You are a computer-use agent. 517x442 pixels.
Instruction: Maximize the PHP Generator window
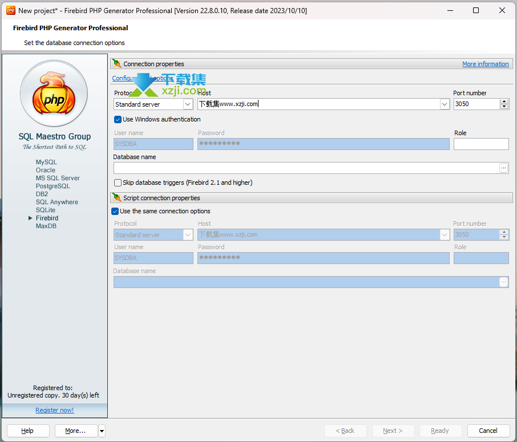pos(476,10)
